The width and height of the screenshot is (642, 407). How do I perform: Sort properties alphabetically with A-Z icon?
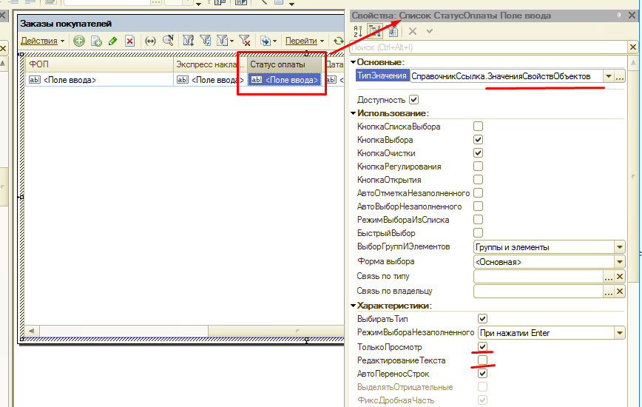pos(358,31)
